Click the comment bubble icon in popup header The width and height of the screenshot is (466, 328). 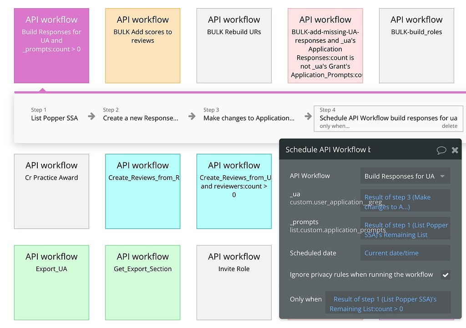pyautogui.click(x=441, y=150)
